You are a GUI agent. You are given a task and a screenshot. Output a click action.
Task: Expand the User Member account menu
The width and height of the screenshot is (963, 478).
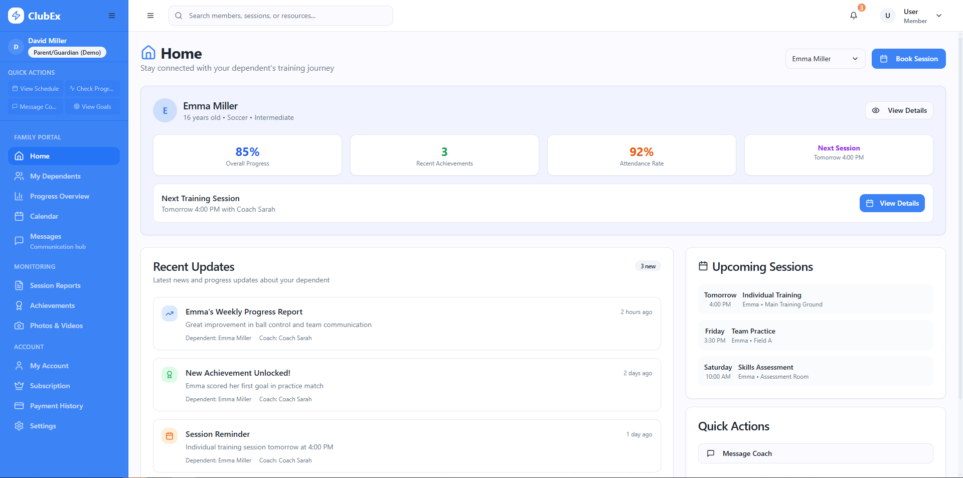[912, 16]
